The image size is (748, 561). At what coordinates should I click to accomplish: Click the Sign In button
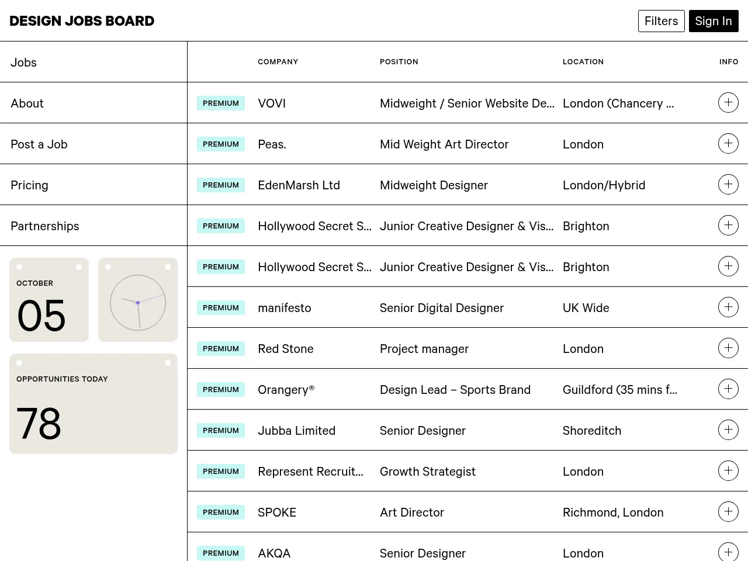pyautogui.click(x=714, y=21)
